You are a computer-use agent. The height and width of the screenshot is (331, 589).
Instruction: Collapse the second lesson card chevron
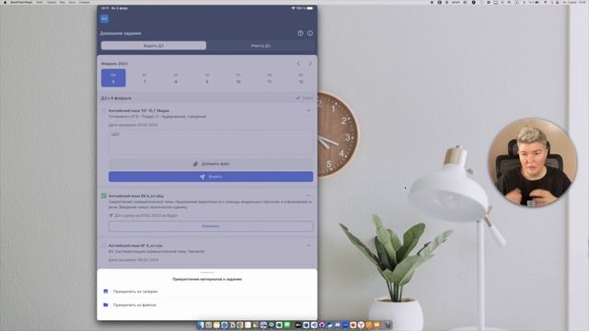pyautogui.click(x=308, y=196)
